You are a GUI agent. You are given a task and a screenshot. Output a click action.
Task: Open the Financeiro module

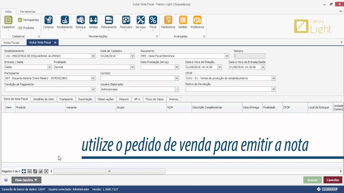click(126, 23)
